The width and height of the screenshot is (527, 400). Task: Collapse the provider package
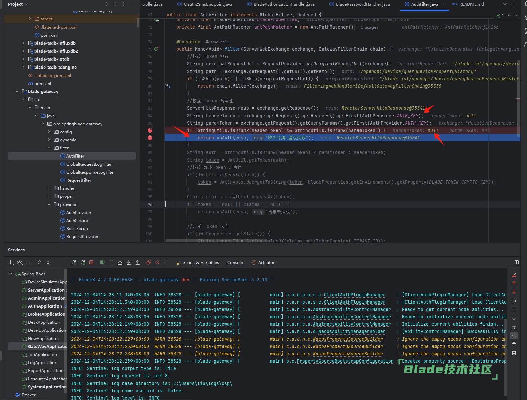point(49,204)
